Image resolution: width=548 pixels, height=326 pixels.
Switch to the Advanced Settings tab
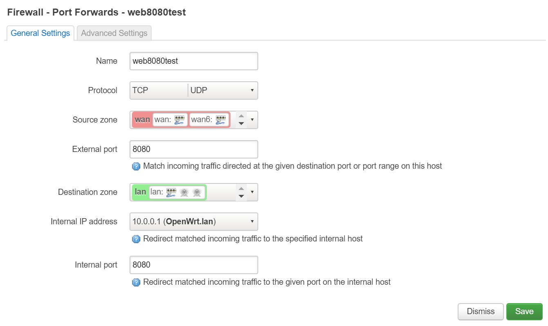[114, 33]
